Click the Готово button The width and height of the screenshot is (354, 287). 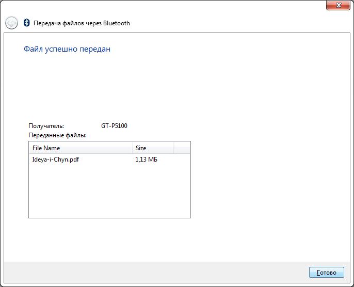click(x=327, y=273)
